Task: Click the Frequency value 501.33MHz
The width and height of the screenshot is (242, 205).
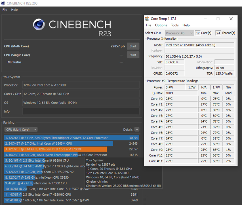Action: [x=199, y=56]
